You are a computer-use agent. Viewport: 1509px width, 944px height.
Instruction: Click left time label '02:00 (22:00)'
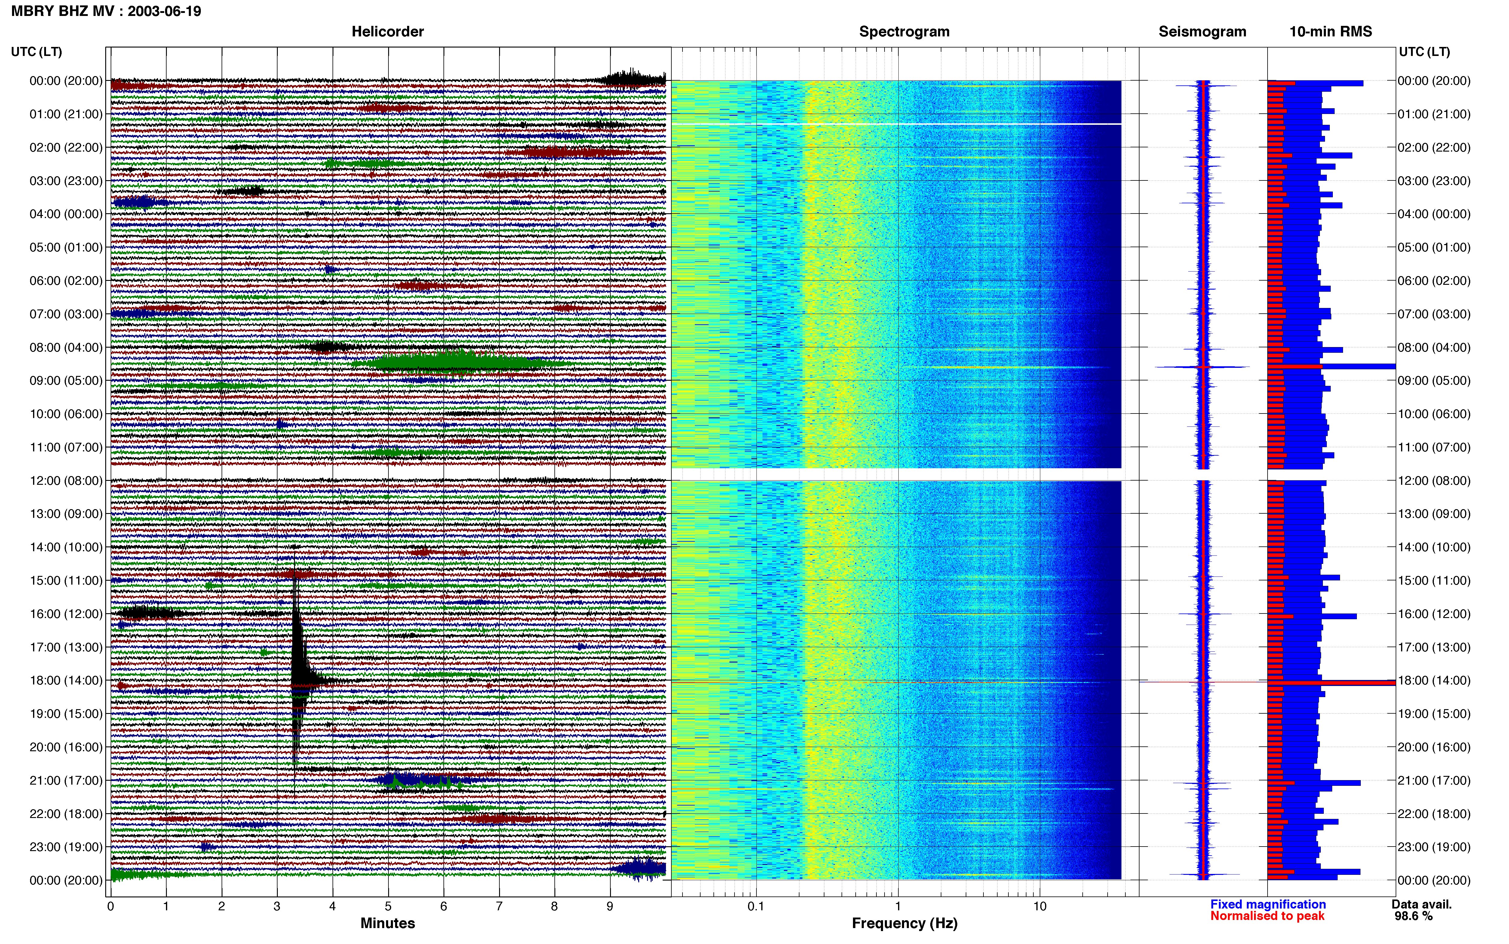[x=66, y=147]
